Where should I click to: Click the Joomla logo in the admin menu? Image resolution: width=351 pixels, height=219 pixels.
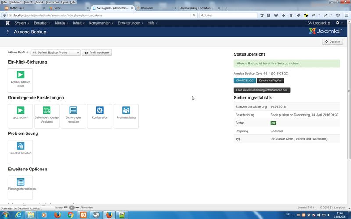point(7,23)
